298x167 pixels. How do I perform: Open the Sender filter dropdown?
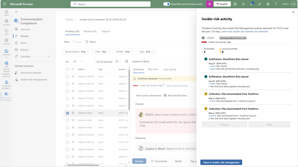125,51
